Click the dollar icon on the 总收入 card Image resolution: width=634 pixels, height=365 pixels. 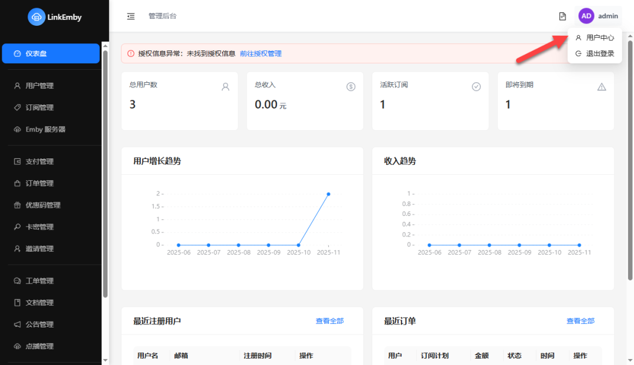click(x=350, y=86)
